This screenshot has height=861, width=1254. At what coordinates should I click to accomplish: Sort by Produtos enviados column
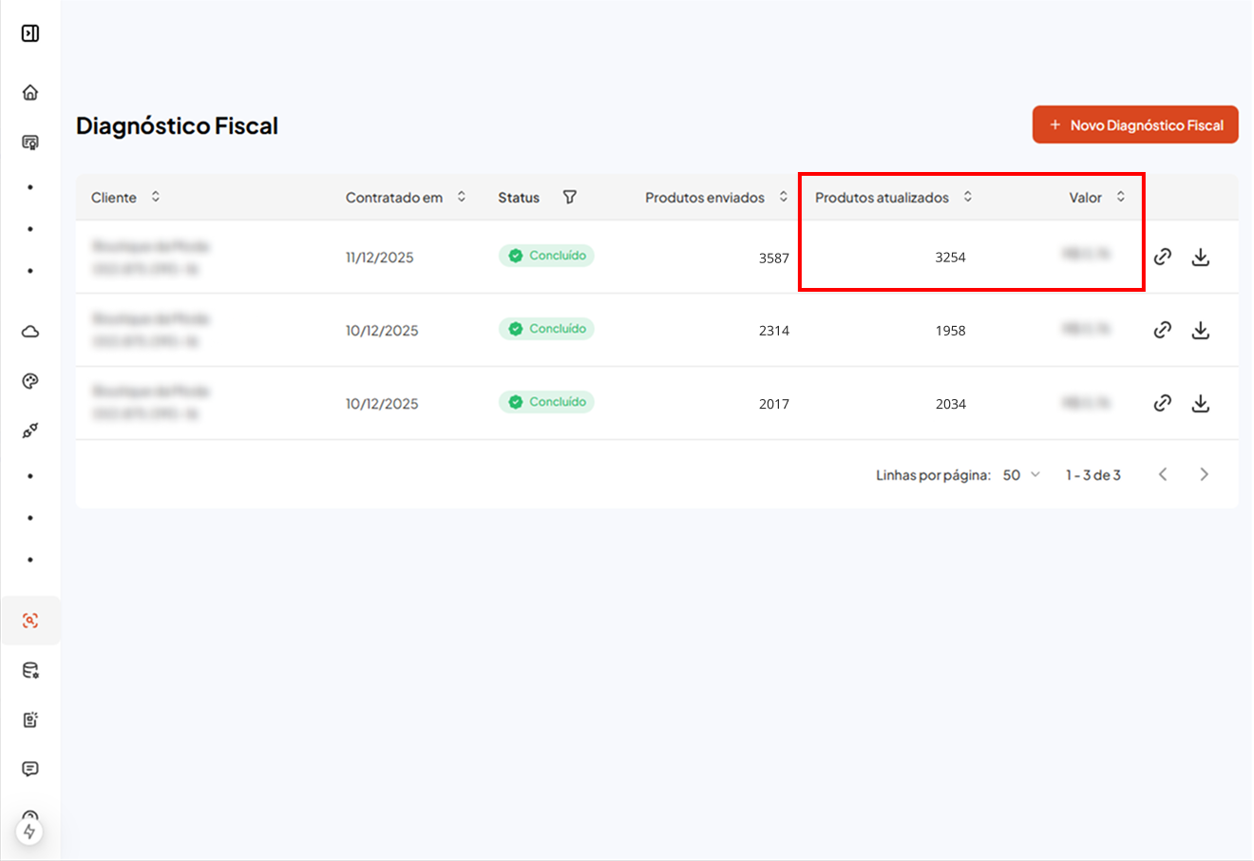tap(784, 197)
